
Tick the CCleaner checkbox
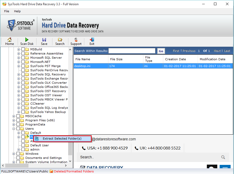point(23,104)
